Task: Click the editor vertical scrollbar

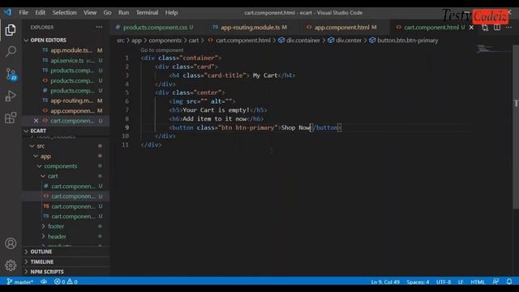Action: (x=516, y=127)
